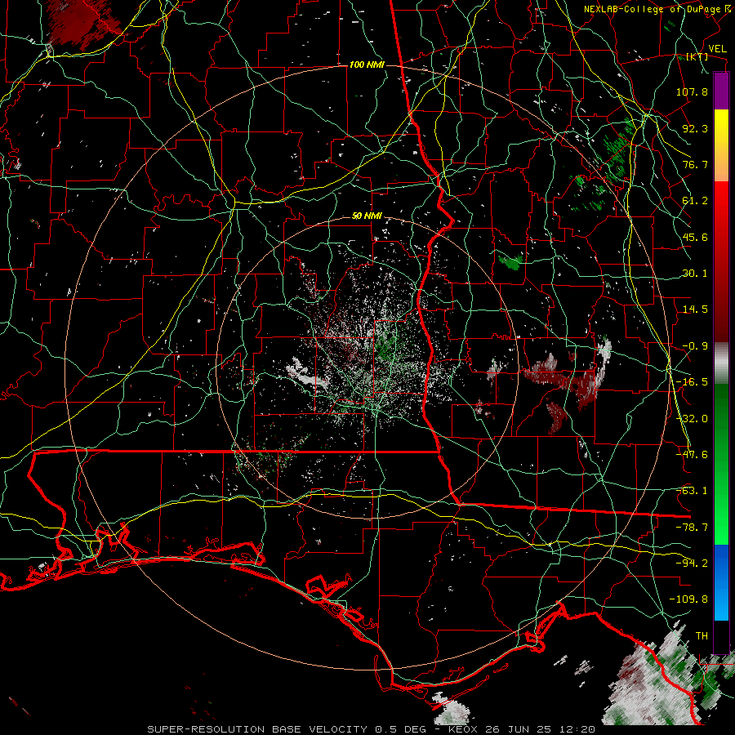Select the 92.3 legend value
Image resolution: width=735 pixels, height=735 pixels.
click(695, 128)
